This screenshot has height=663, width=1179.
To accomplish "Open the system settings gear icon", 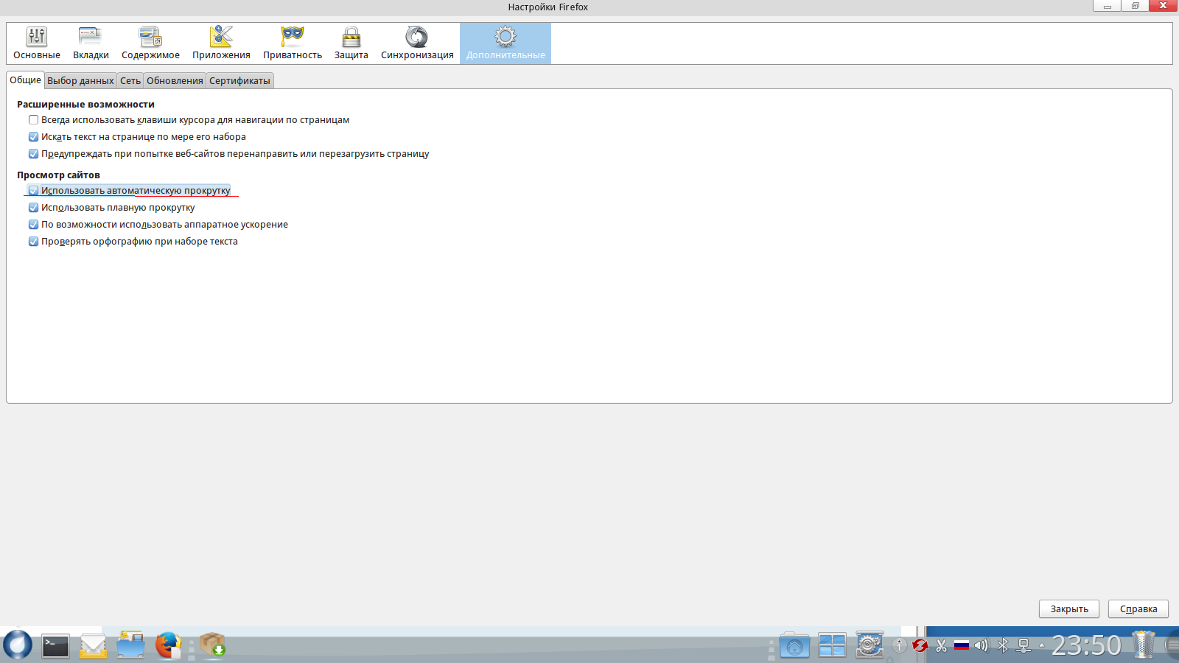I will coord(870,645).
